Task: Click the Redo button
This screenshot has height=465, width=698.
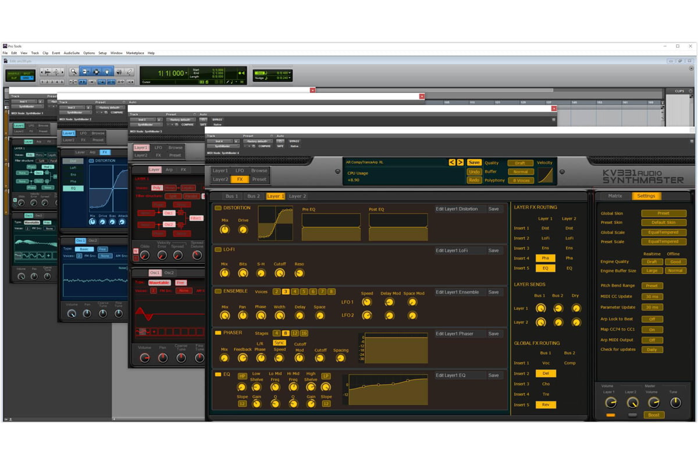Action: click(x=474, y=180)
